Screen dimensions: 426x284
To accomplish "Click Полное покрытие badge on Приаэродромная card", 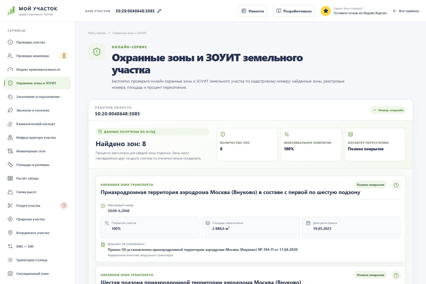I will [x=370, y=185].
